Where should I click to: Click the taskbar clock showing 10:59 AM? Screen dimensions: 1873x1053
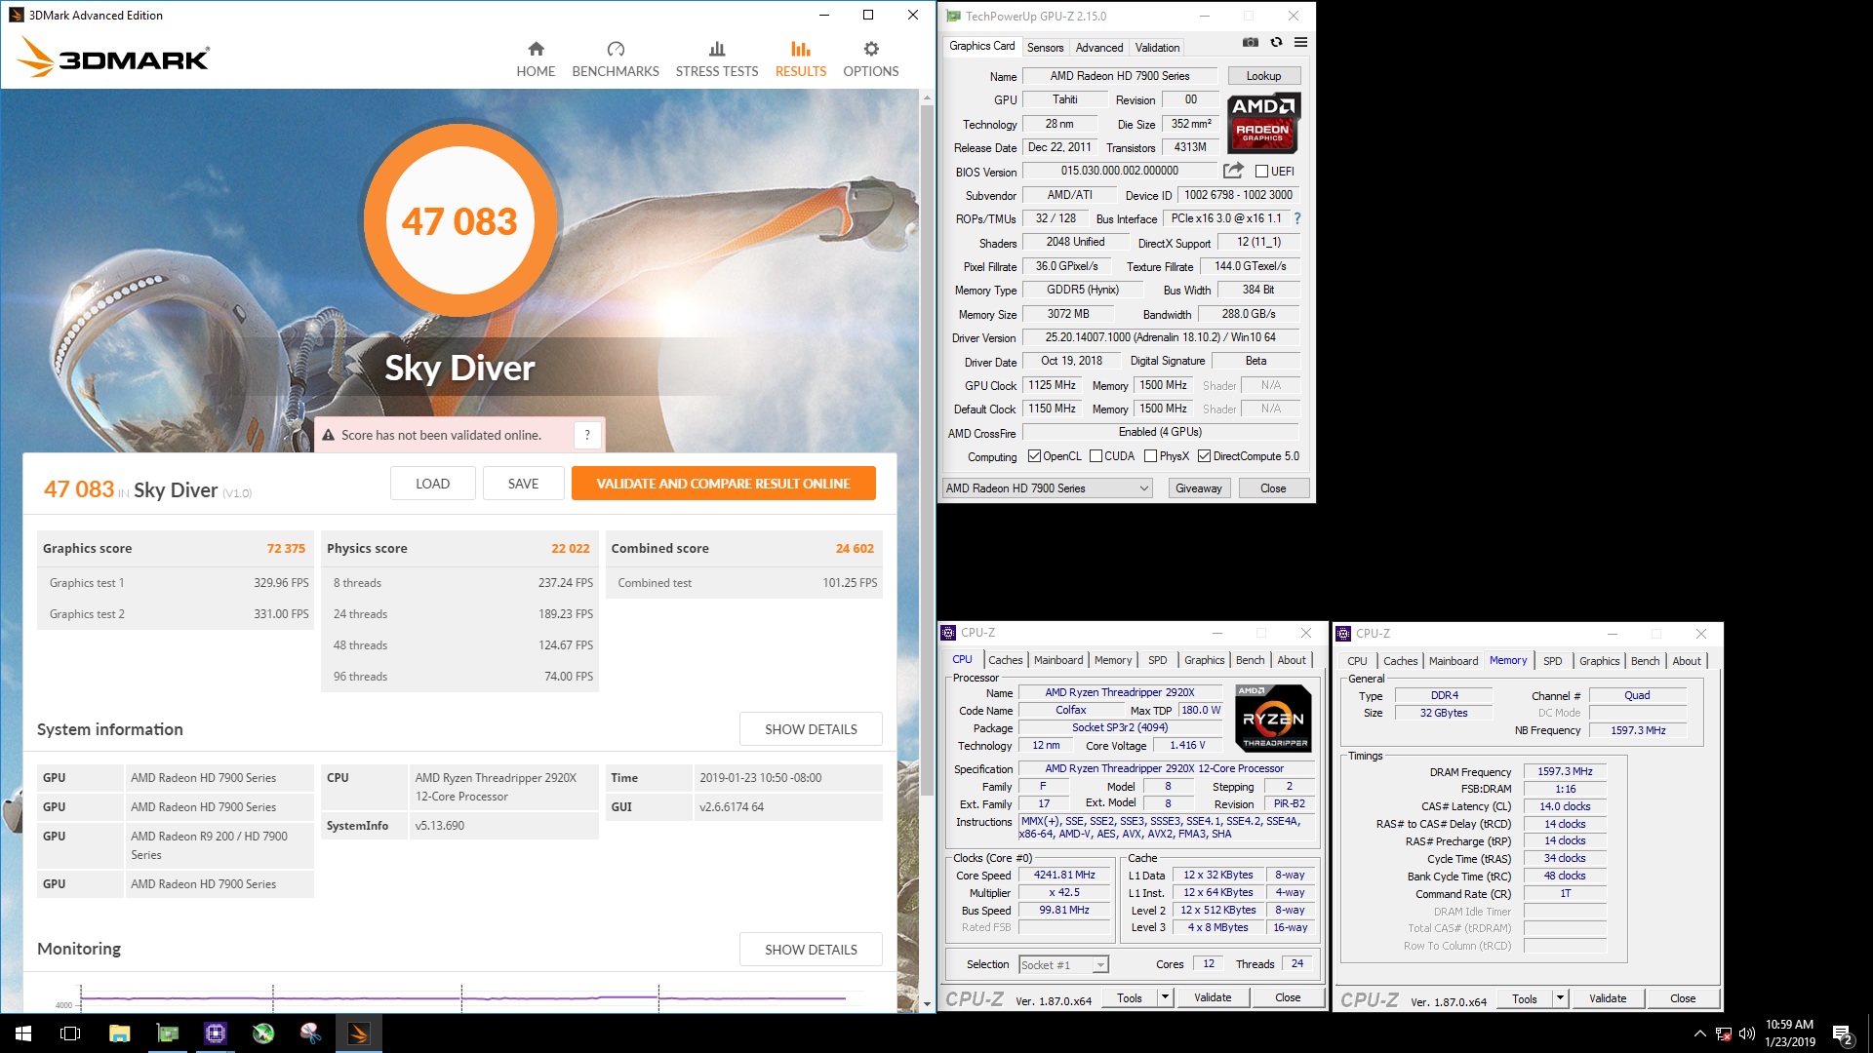(1789, 1033)
